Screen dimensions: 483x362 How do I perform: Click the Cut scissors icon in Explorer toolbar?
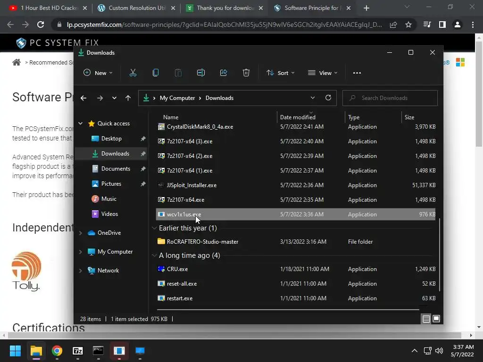[133, 73]
